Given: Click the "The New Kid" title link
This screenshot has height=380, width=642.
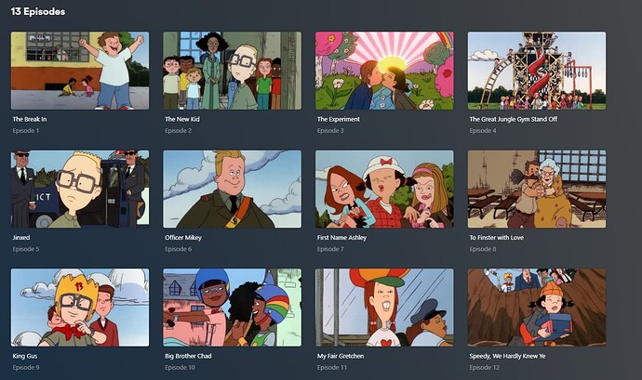Looking at the screenshot, I should coord(182,119).
